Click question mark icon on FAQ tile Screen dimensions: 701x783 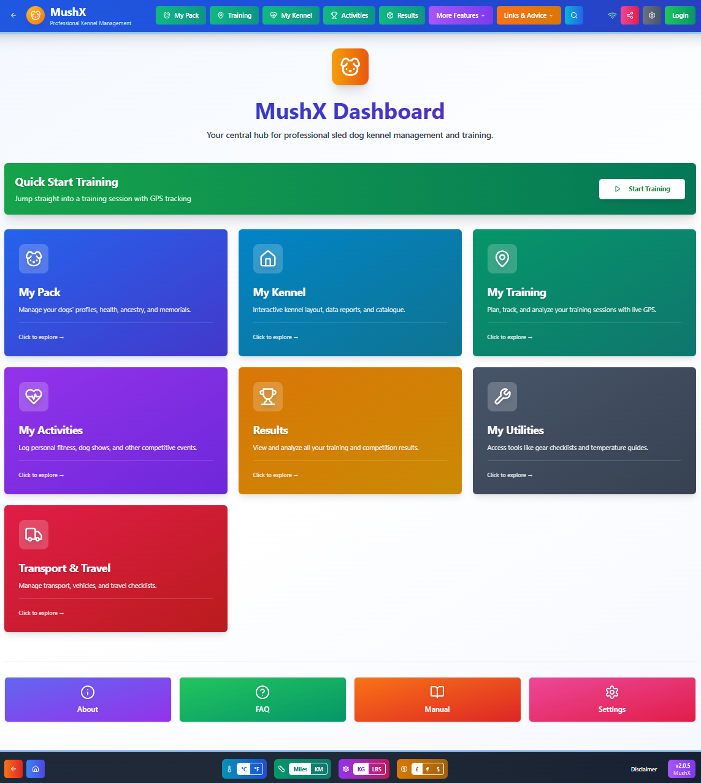pos(262,692)
